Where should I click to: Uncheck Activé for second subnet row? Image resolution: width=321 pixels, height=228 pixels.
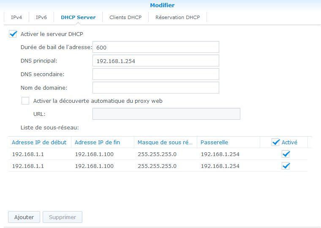tap(286, 166)
